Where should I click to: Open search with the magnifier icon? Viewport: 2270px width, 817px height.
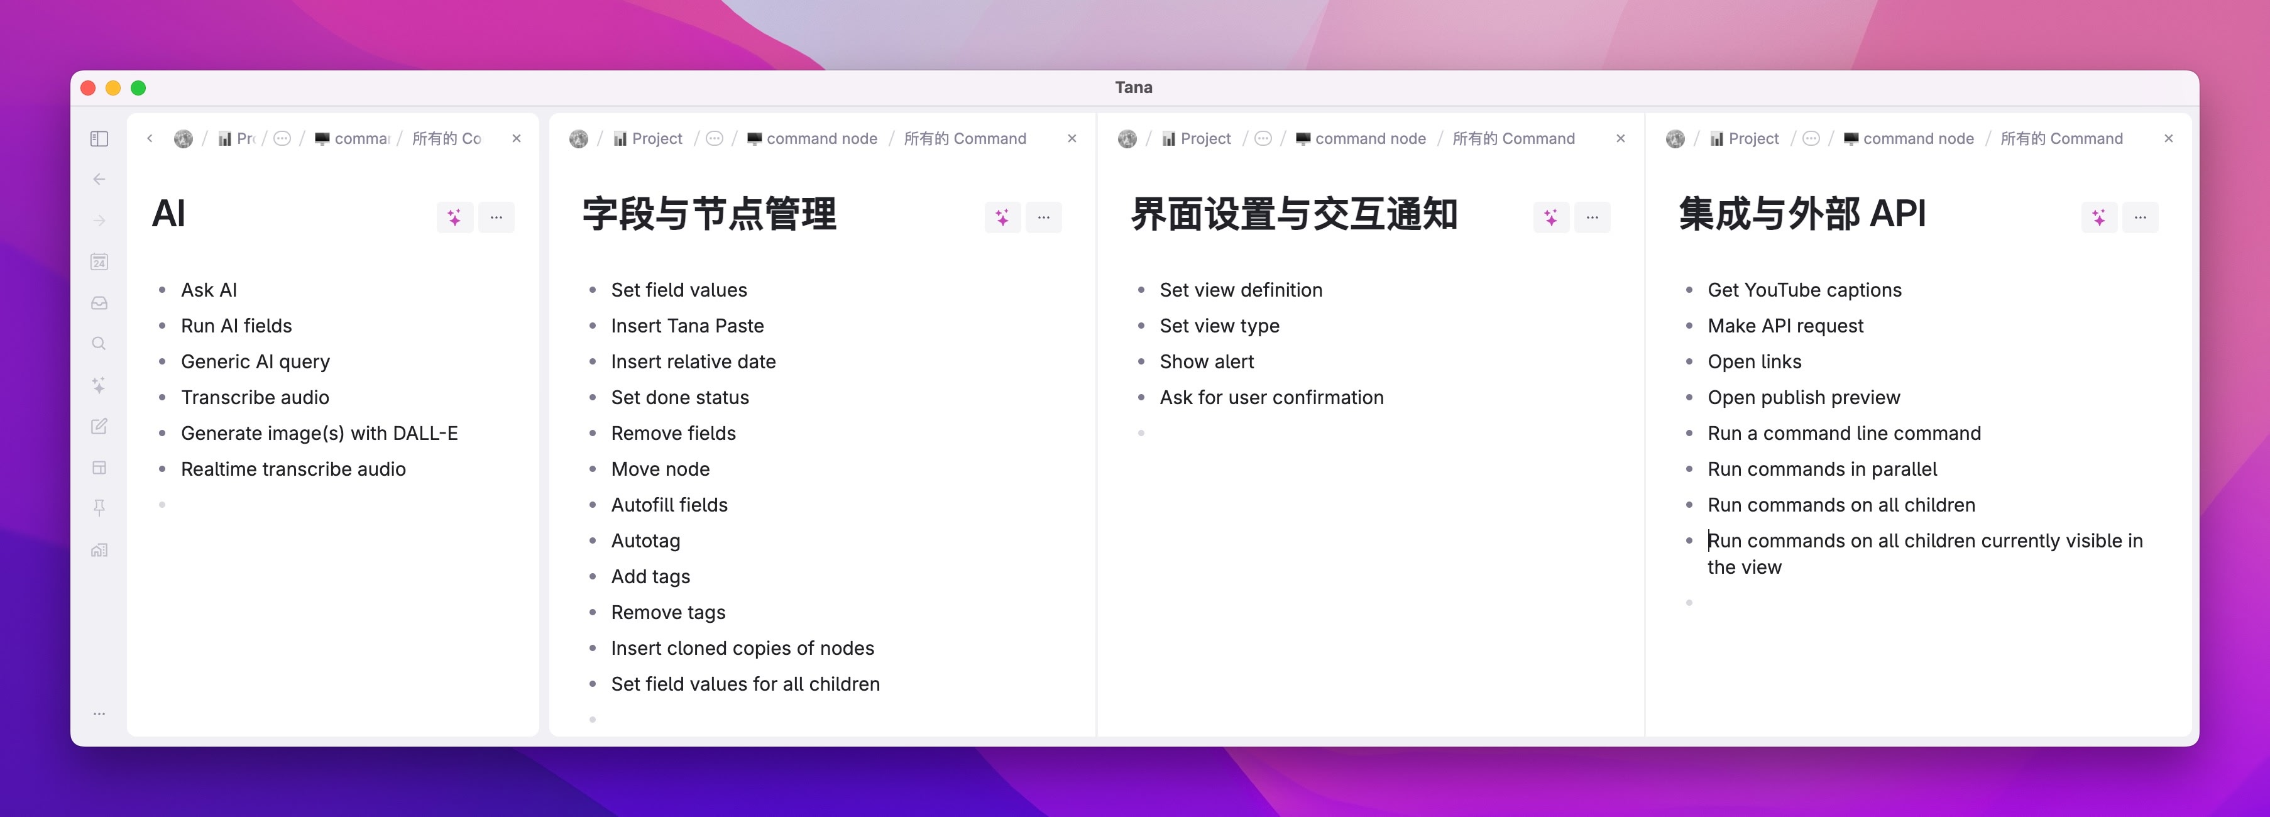pos(99,344)
